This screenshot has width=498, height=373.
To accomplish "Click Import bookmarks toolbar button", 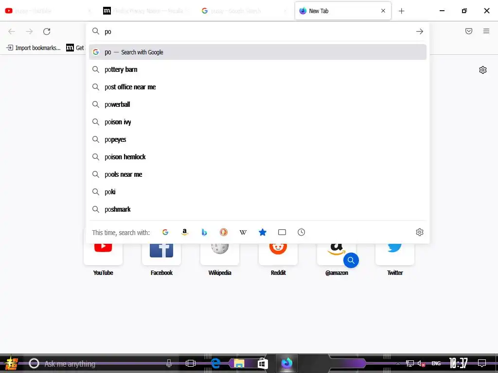I will 34,48.
